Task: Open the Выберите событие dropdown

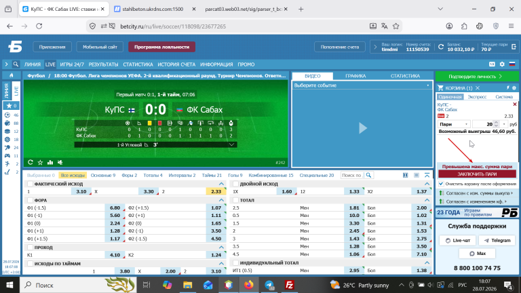Action: 362,85
